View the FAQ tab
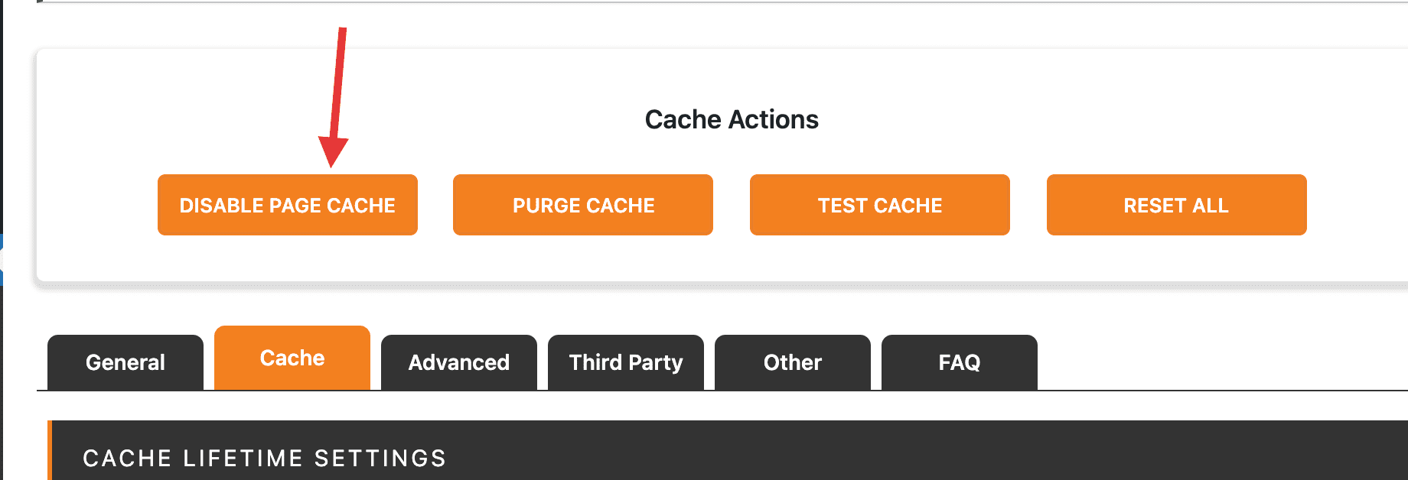1408x480 pixels. [960, 362]
